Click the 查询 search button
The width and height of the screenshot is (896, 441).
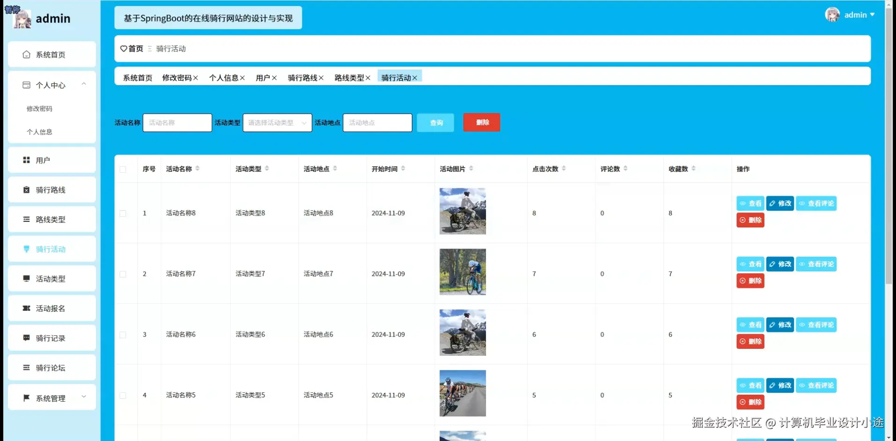[435, 122]
